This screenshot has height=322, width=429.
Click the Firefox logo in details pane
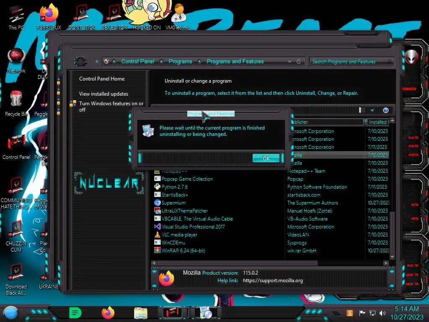tap(166, 278)
